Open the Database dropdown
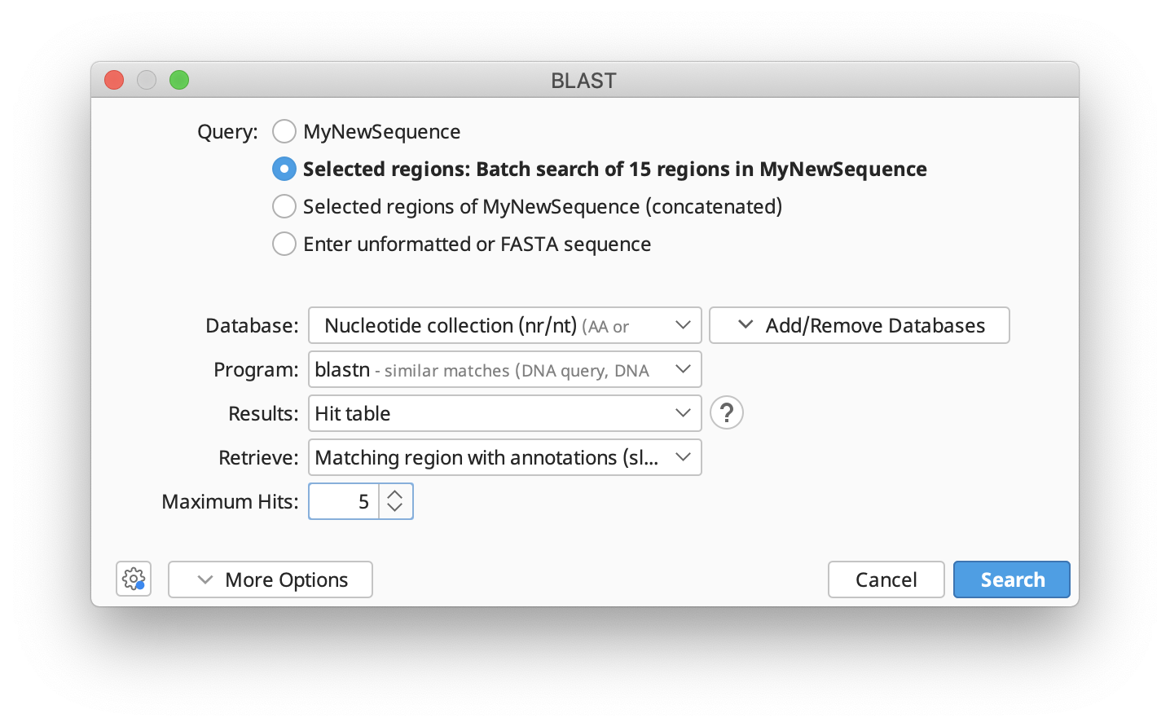The height and width of the screenshot is (727, 1170). (x=504, y=325)
